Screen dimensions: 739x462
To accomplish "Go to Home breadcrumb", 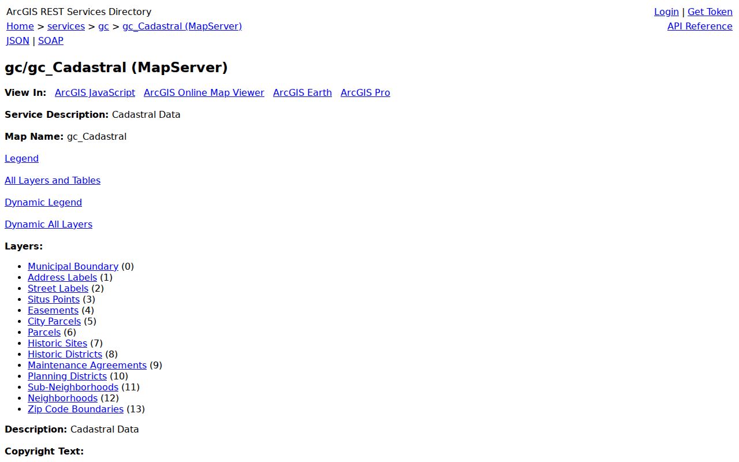I will coord(20,26).
